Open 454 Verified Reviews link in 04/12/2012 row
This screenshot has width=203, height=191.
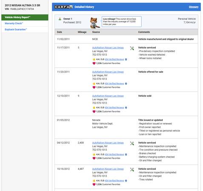pyautogui.click(x=114, y=154)
